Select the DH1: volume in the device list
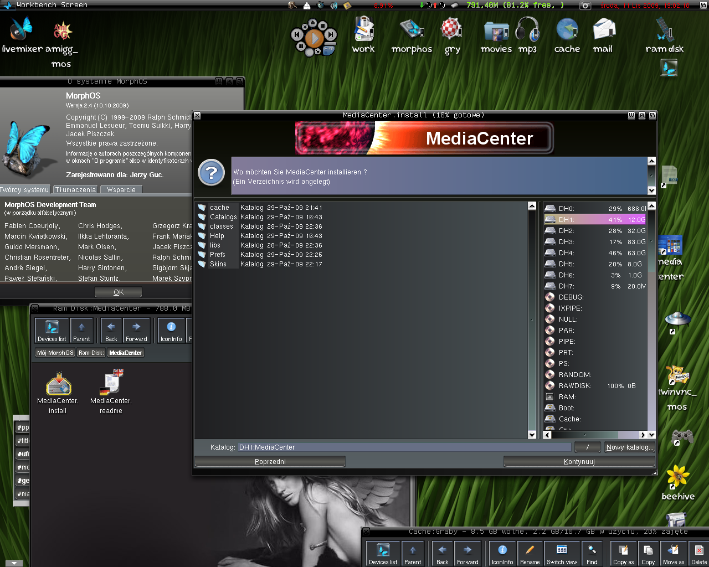Viewport: 709px width, 567px height. 595,220
